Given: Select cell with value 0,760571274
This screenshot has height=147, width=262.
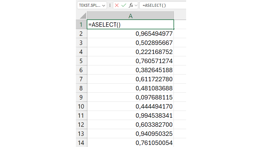Looking at the screenshot, I should (130, 61).
